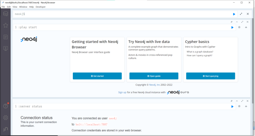Open the Database Information sidebar icon
255x136 pixels.
[6, 14]
